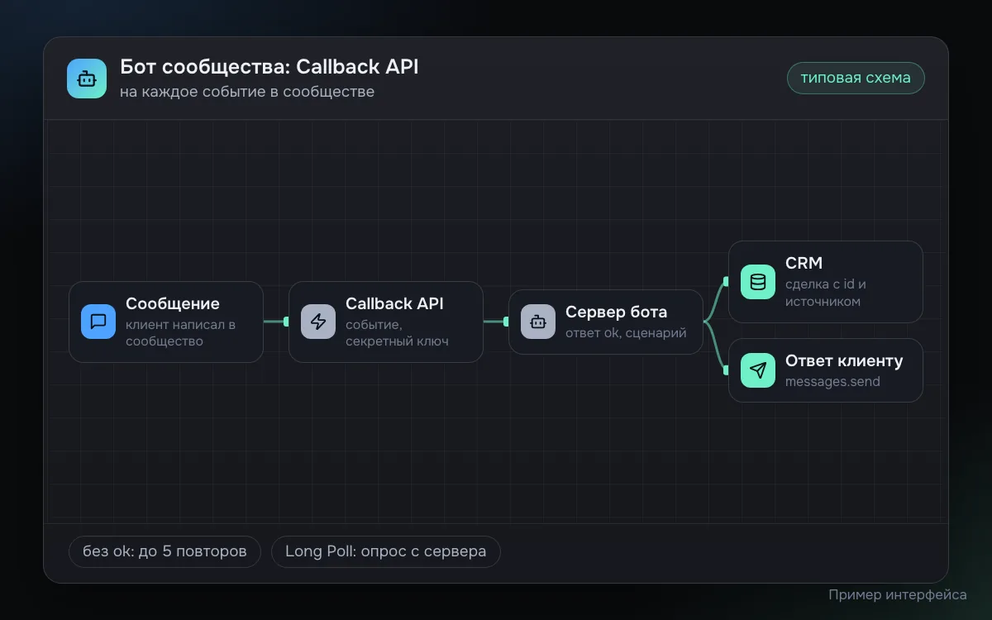Select the Ответ клиенту node title
This screenshot has height=620, width=992.
coord(844,360)
